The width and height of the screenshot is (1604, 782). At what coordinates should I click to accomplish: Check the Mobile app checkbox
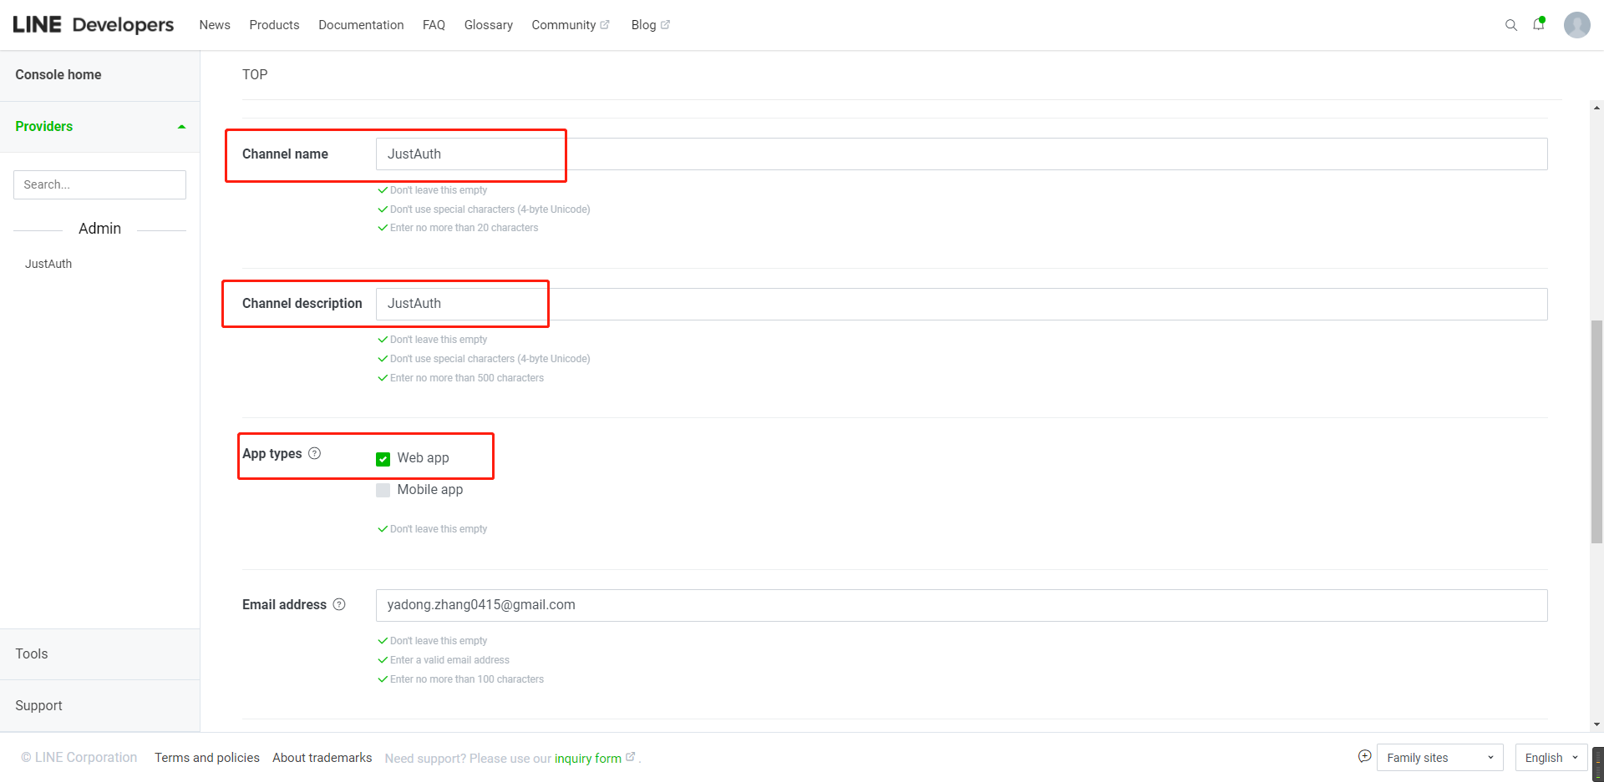pyautogui.click(x=383, y=490)
